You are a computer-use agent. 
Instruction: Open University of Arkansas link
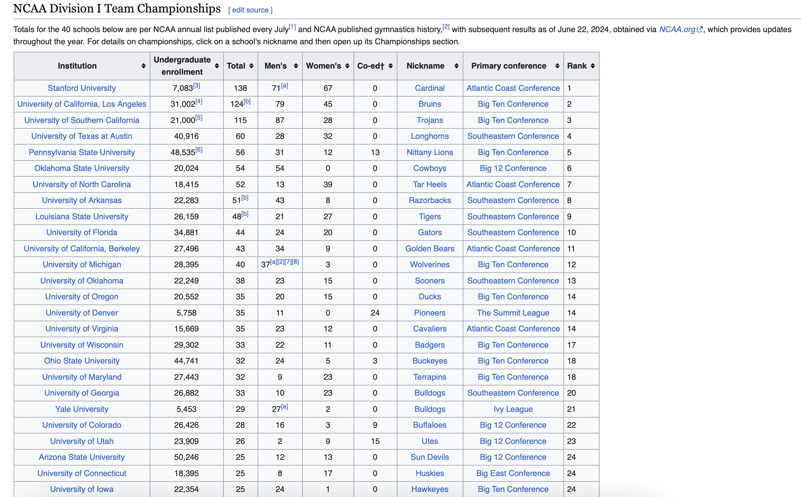tap(82, 200)
